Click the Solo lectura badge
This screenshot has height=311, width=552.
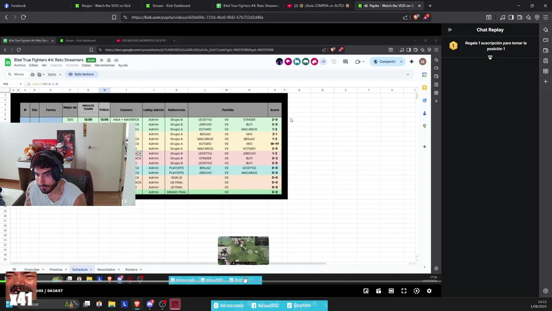81,74
